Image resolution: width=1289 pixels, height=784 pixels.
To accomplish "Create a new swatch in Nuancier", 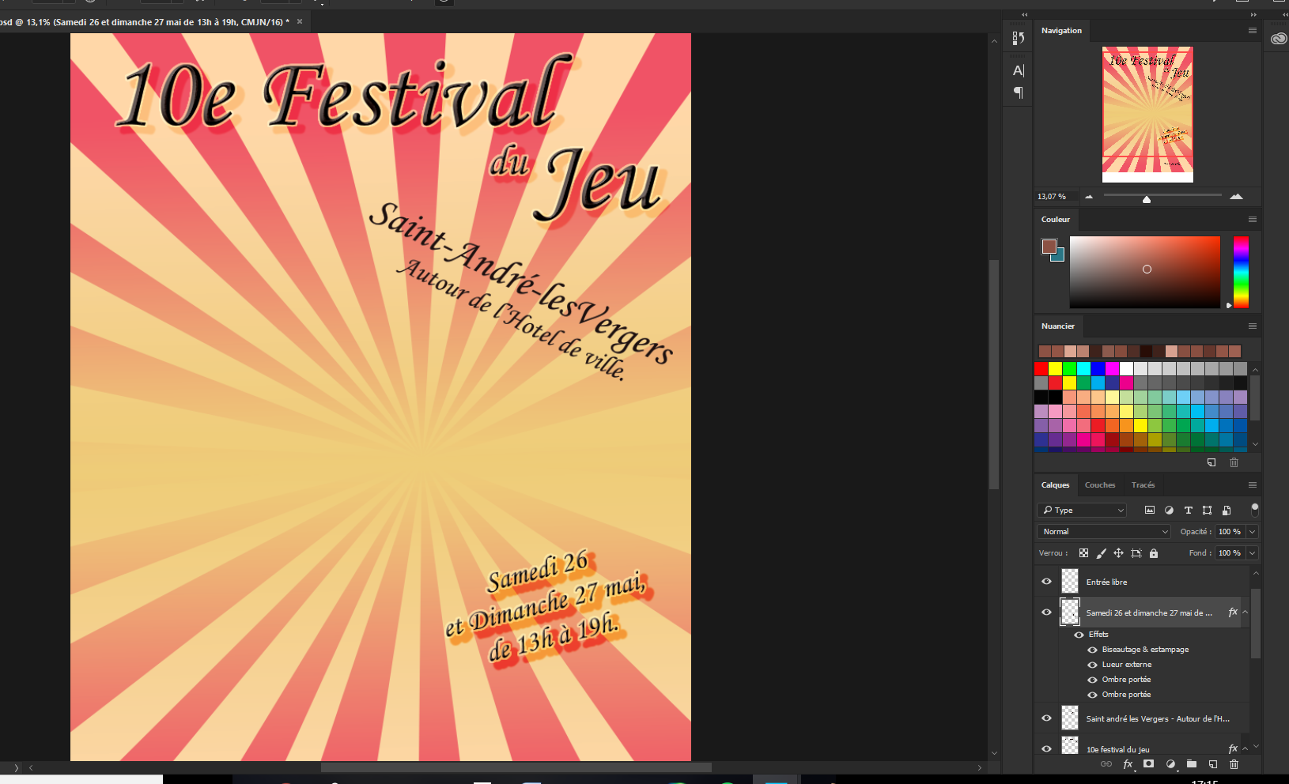I will [x=1213, y=462].
